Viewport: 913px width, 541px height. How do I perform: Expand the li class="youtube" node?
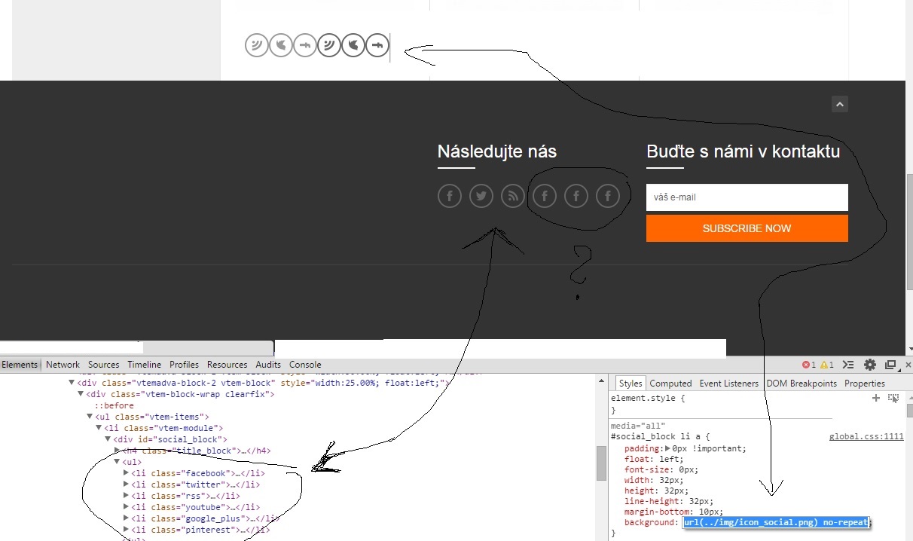pos(126,507)
